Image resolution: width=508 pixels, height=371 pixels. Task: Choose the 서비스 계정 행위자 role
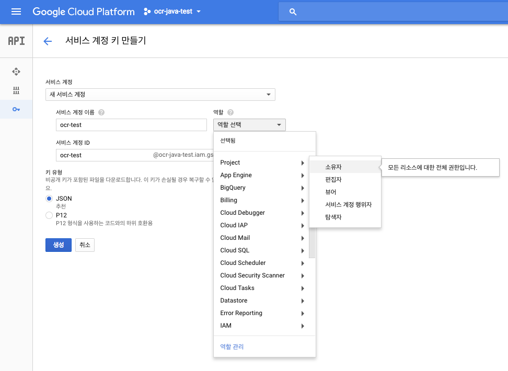click(x=345, y=205)
